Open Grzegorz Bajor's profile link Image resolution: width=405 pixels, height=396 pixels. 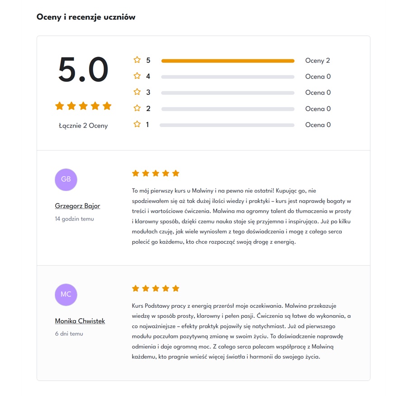(x=77, y=206)
